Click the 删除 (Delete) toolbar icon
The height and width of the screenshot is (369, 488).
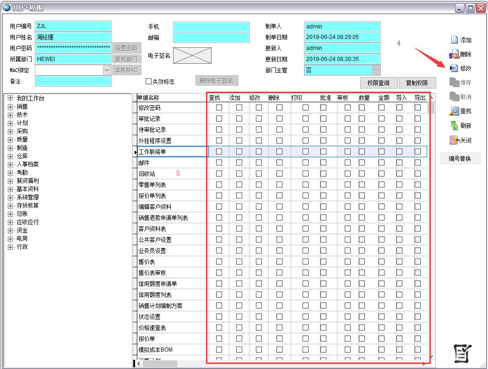[454, 54]
